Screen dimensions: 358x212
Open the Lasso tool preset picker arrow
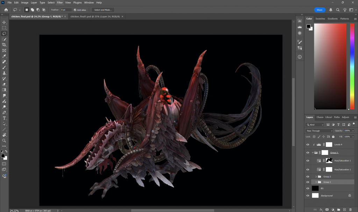(20, 10)
